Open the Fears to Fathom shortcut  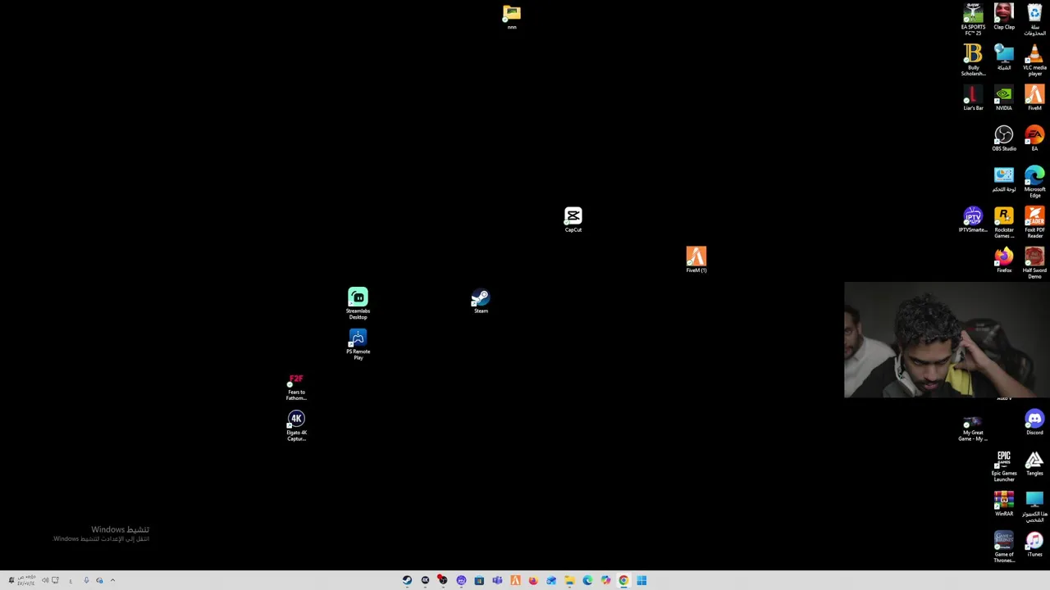(296, 387)
